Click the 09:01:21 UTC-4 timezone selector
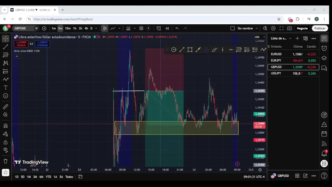332x187 pixels. pos(254,177)
